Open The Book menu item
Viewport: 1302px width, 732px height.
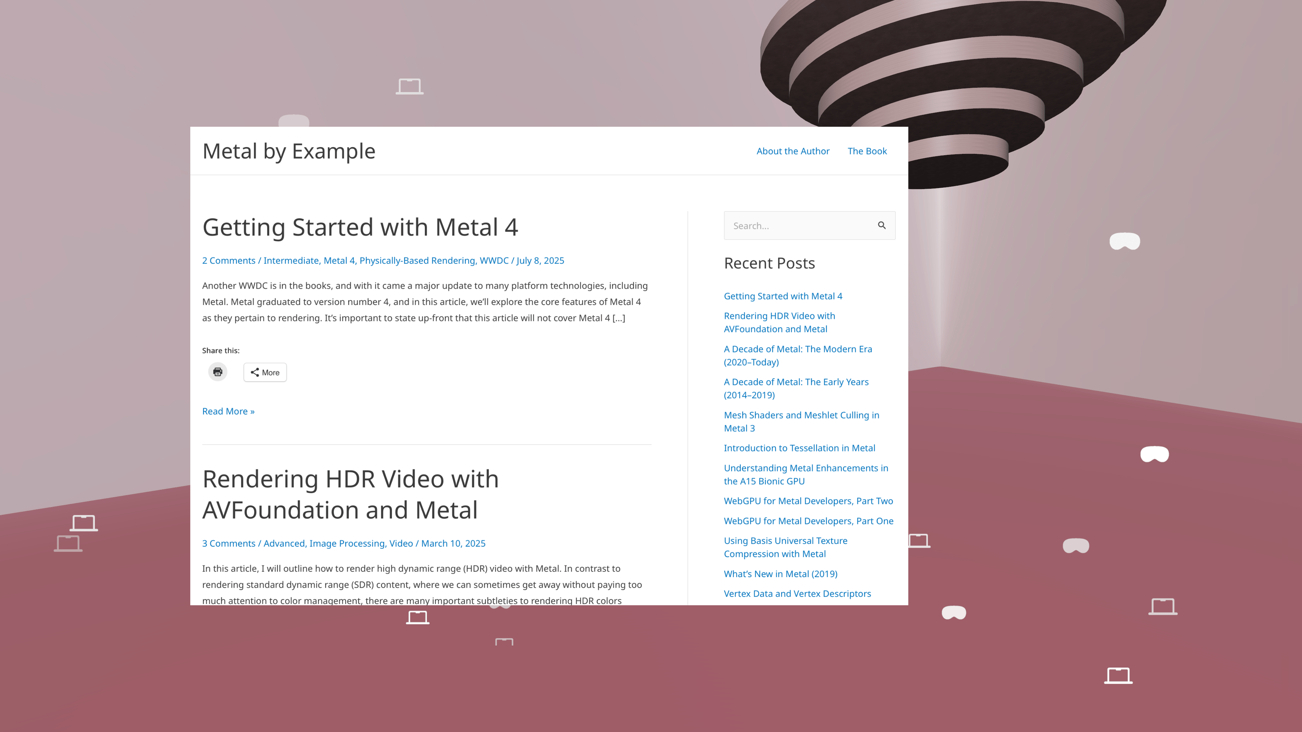tap(867, 151)
